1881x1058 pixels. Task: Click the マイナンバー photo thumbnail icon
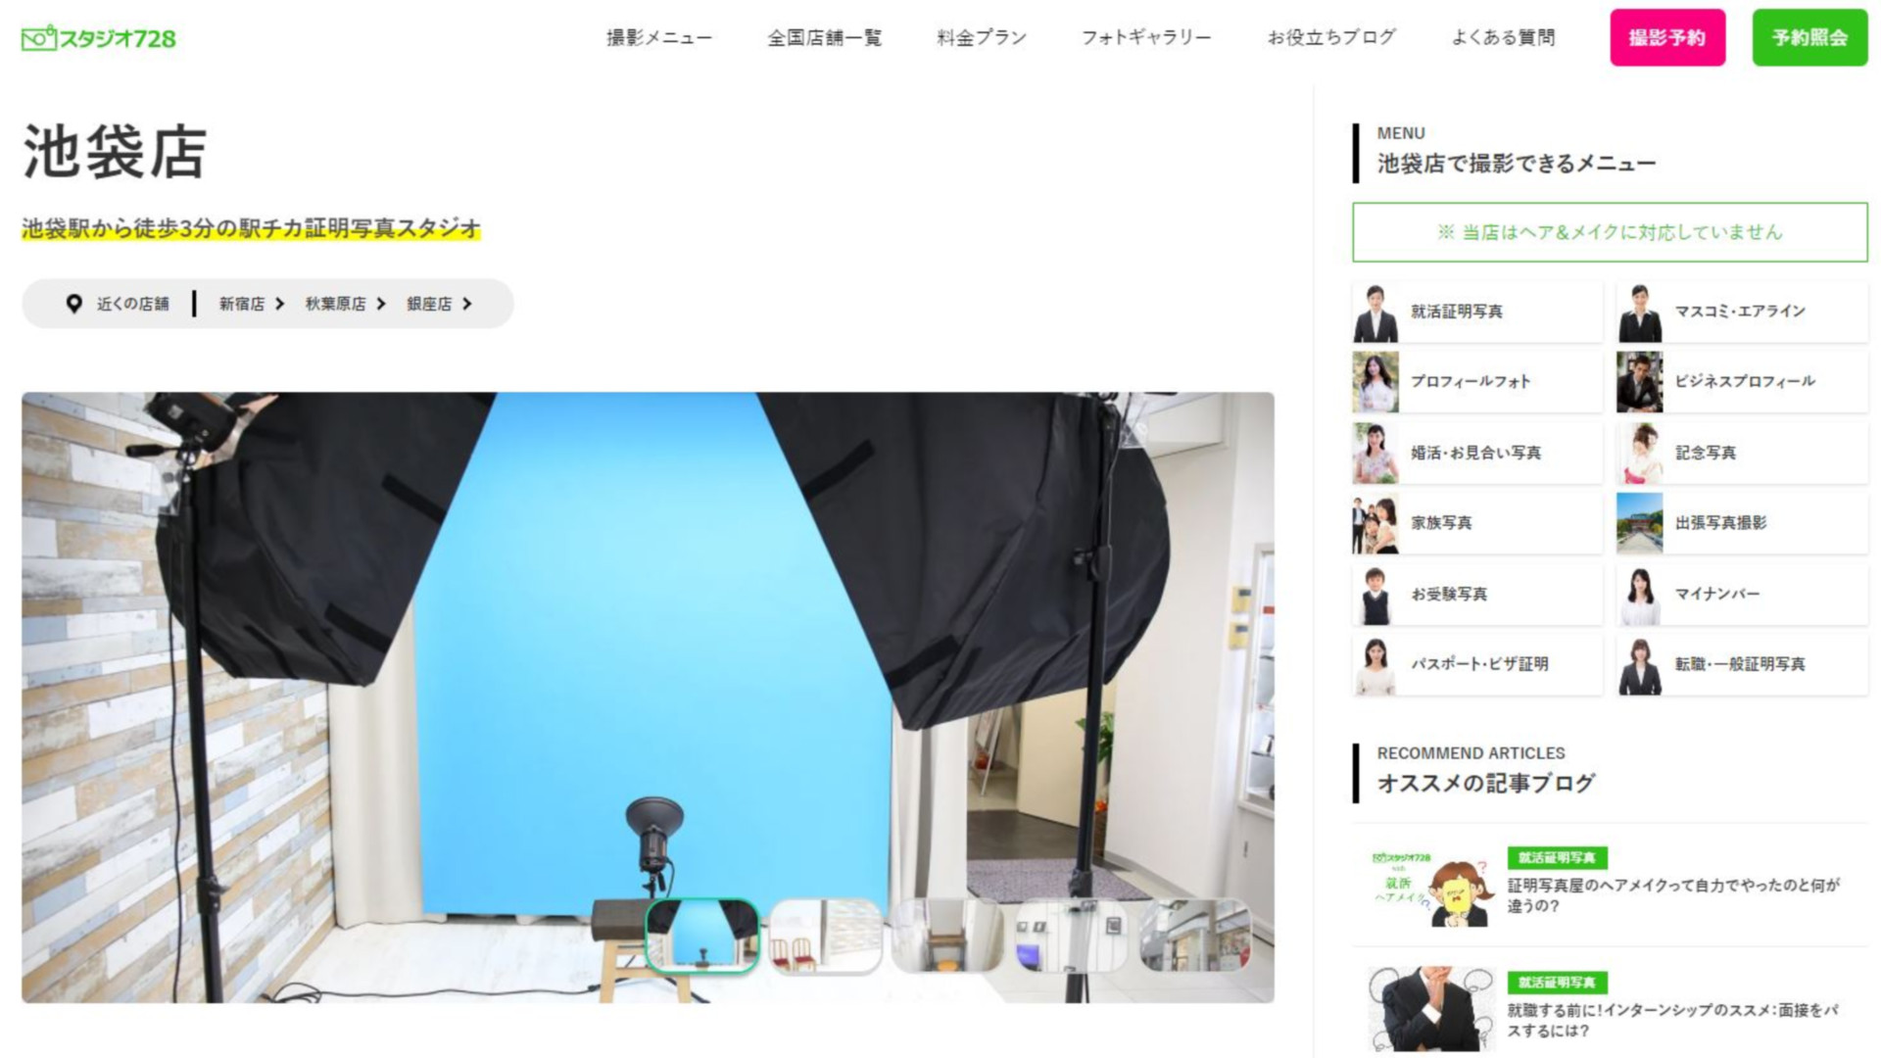click(1642, 594)
